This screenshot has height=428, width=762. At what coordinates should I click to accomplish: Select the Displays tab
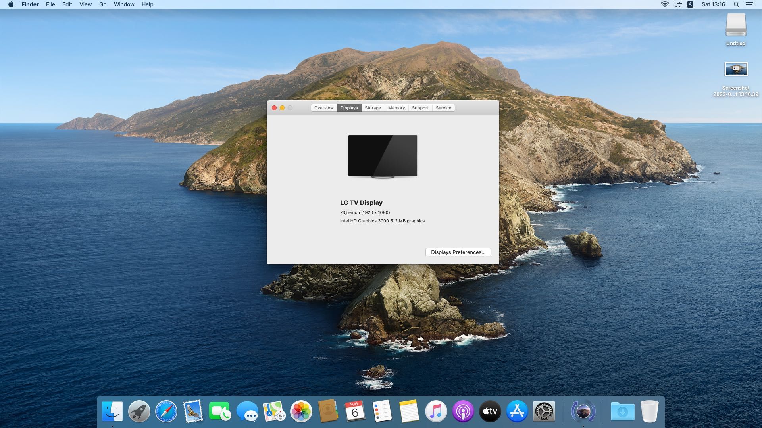point(349,108)
